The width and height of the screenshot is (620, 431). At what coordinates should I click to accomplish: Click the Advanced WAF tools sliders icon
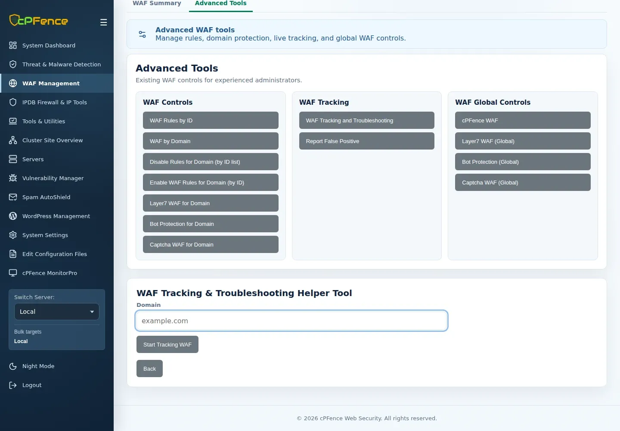click(x=143, y=34)
